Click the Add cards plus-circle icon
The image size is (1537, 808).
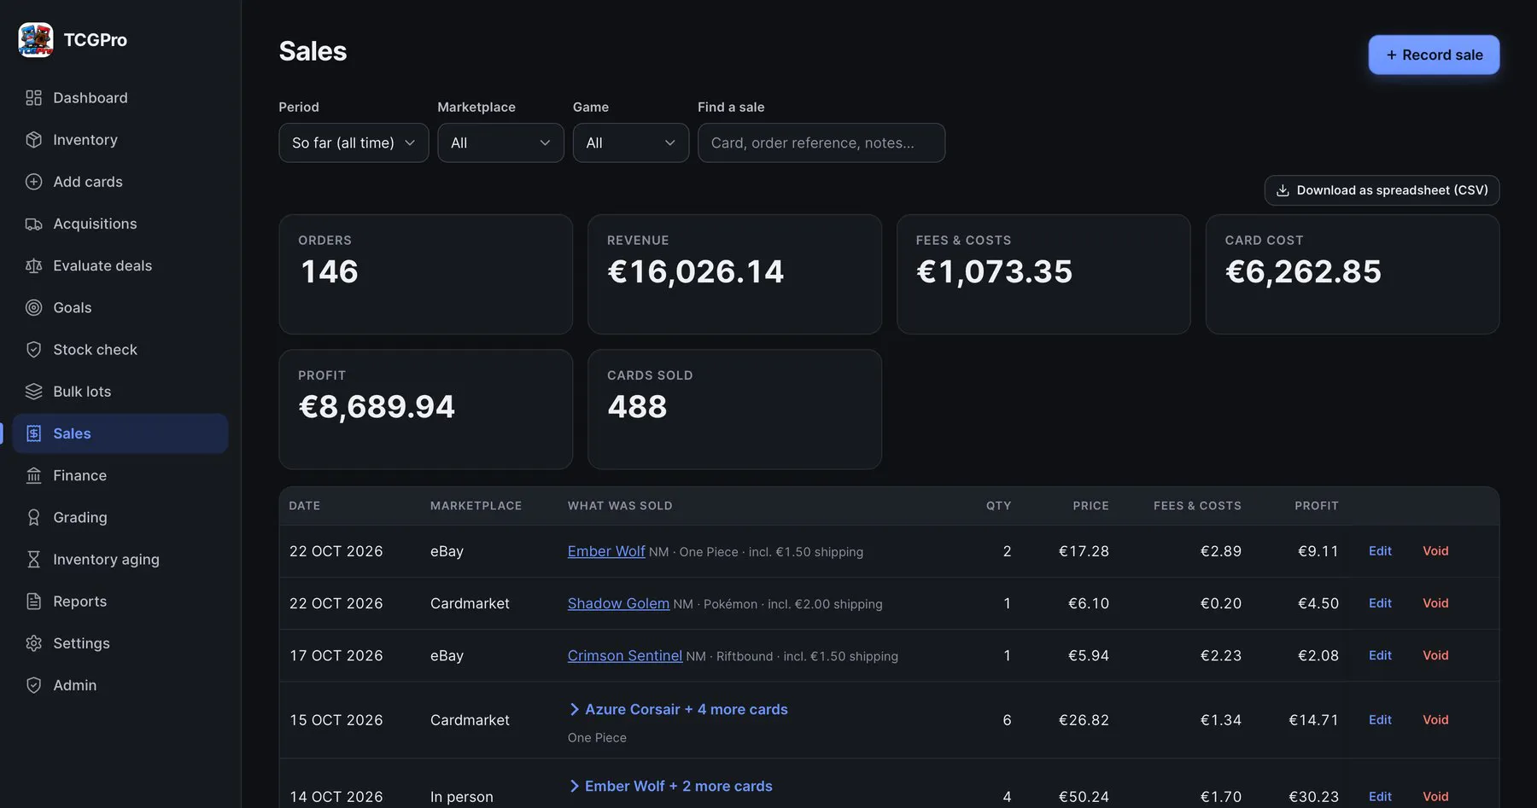33,182
